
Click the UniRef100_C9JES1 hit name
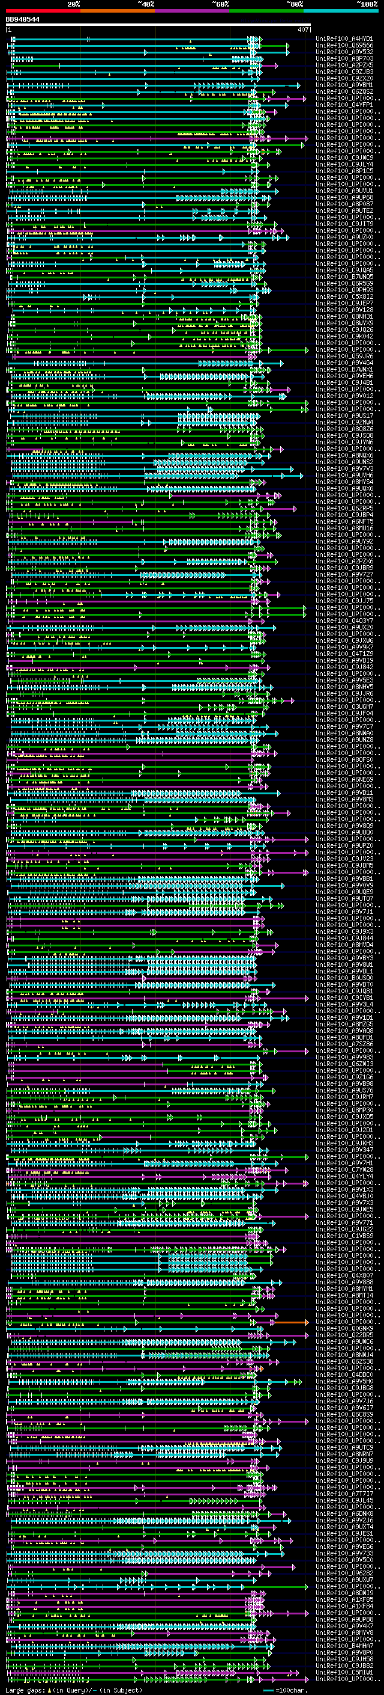[x=344, y=1533]
